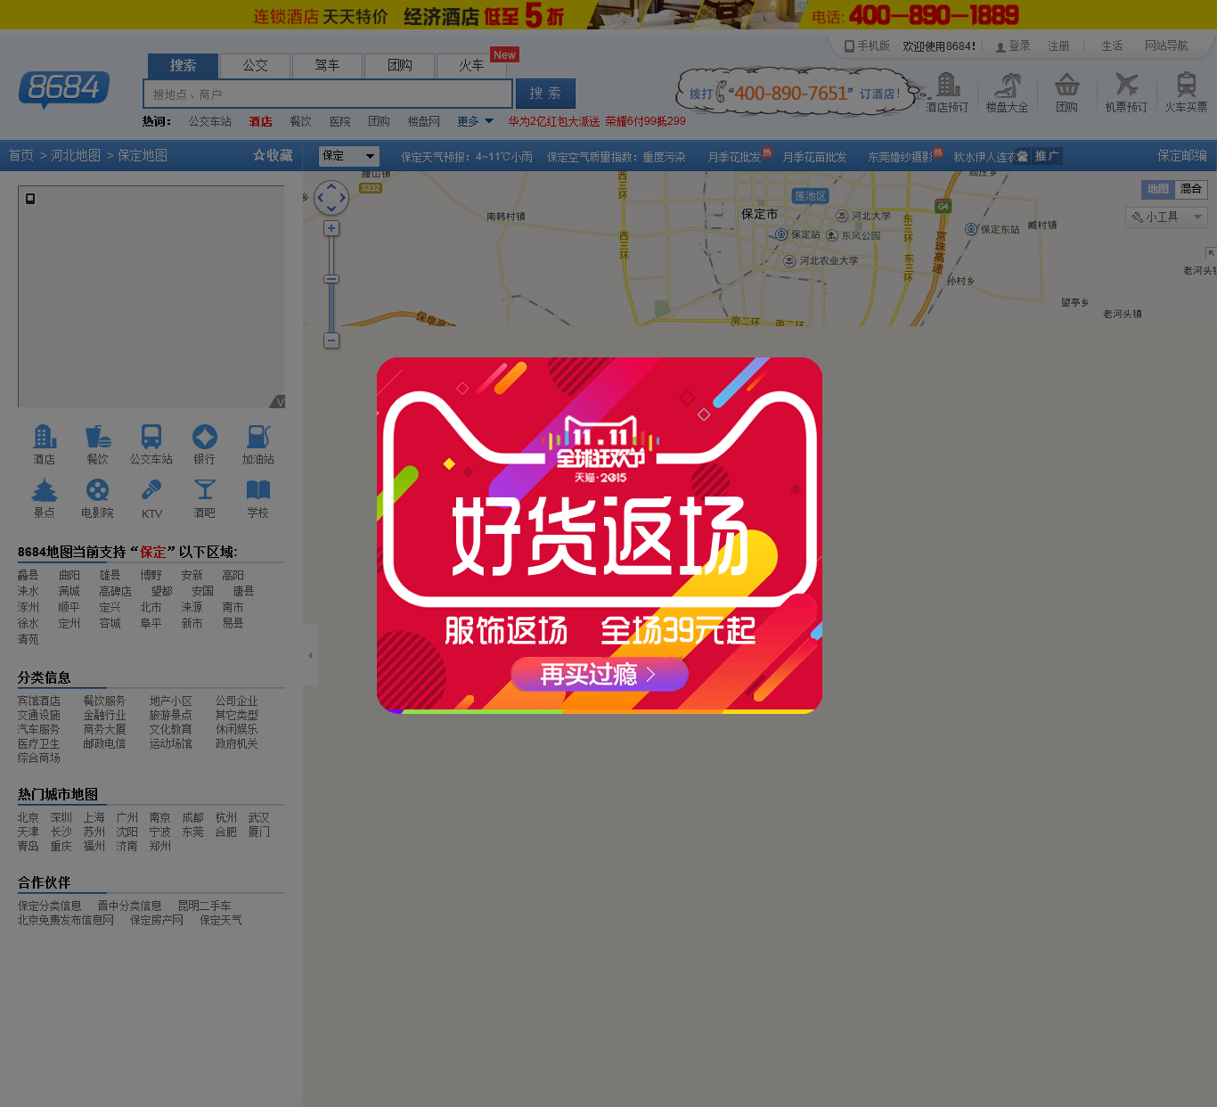Open the 保定分类信息 partner link
This screenshot has height=1107, width=1217.
[x=50, y=906]
